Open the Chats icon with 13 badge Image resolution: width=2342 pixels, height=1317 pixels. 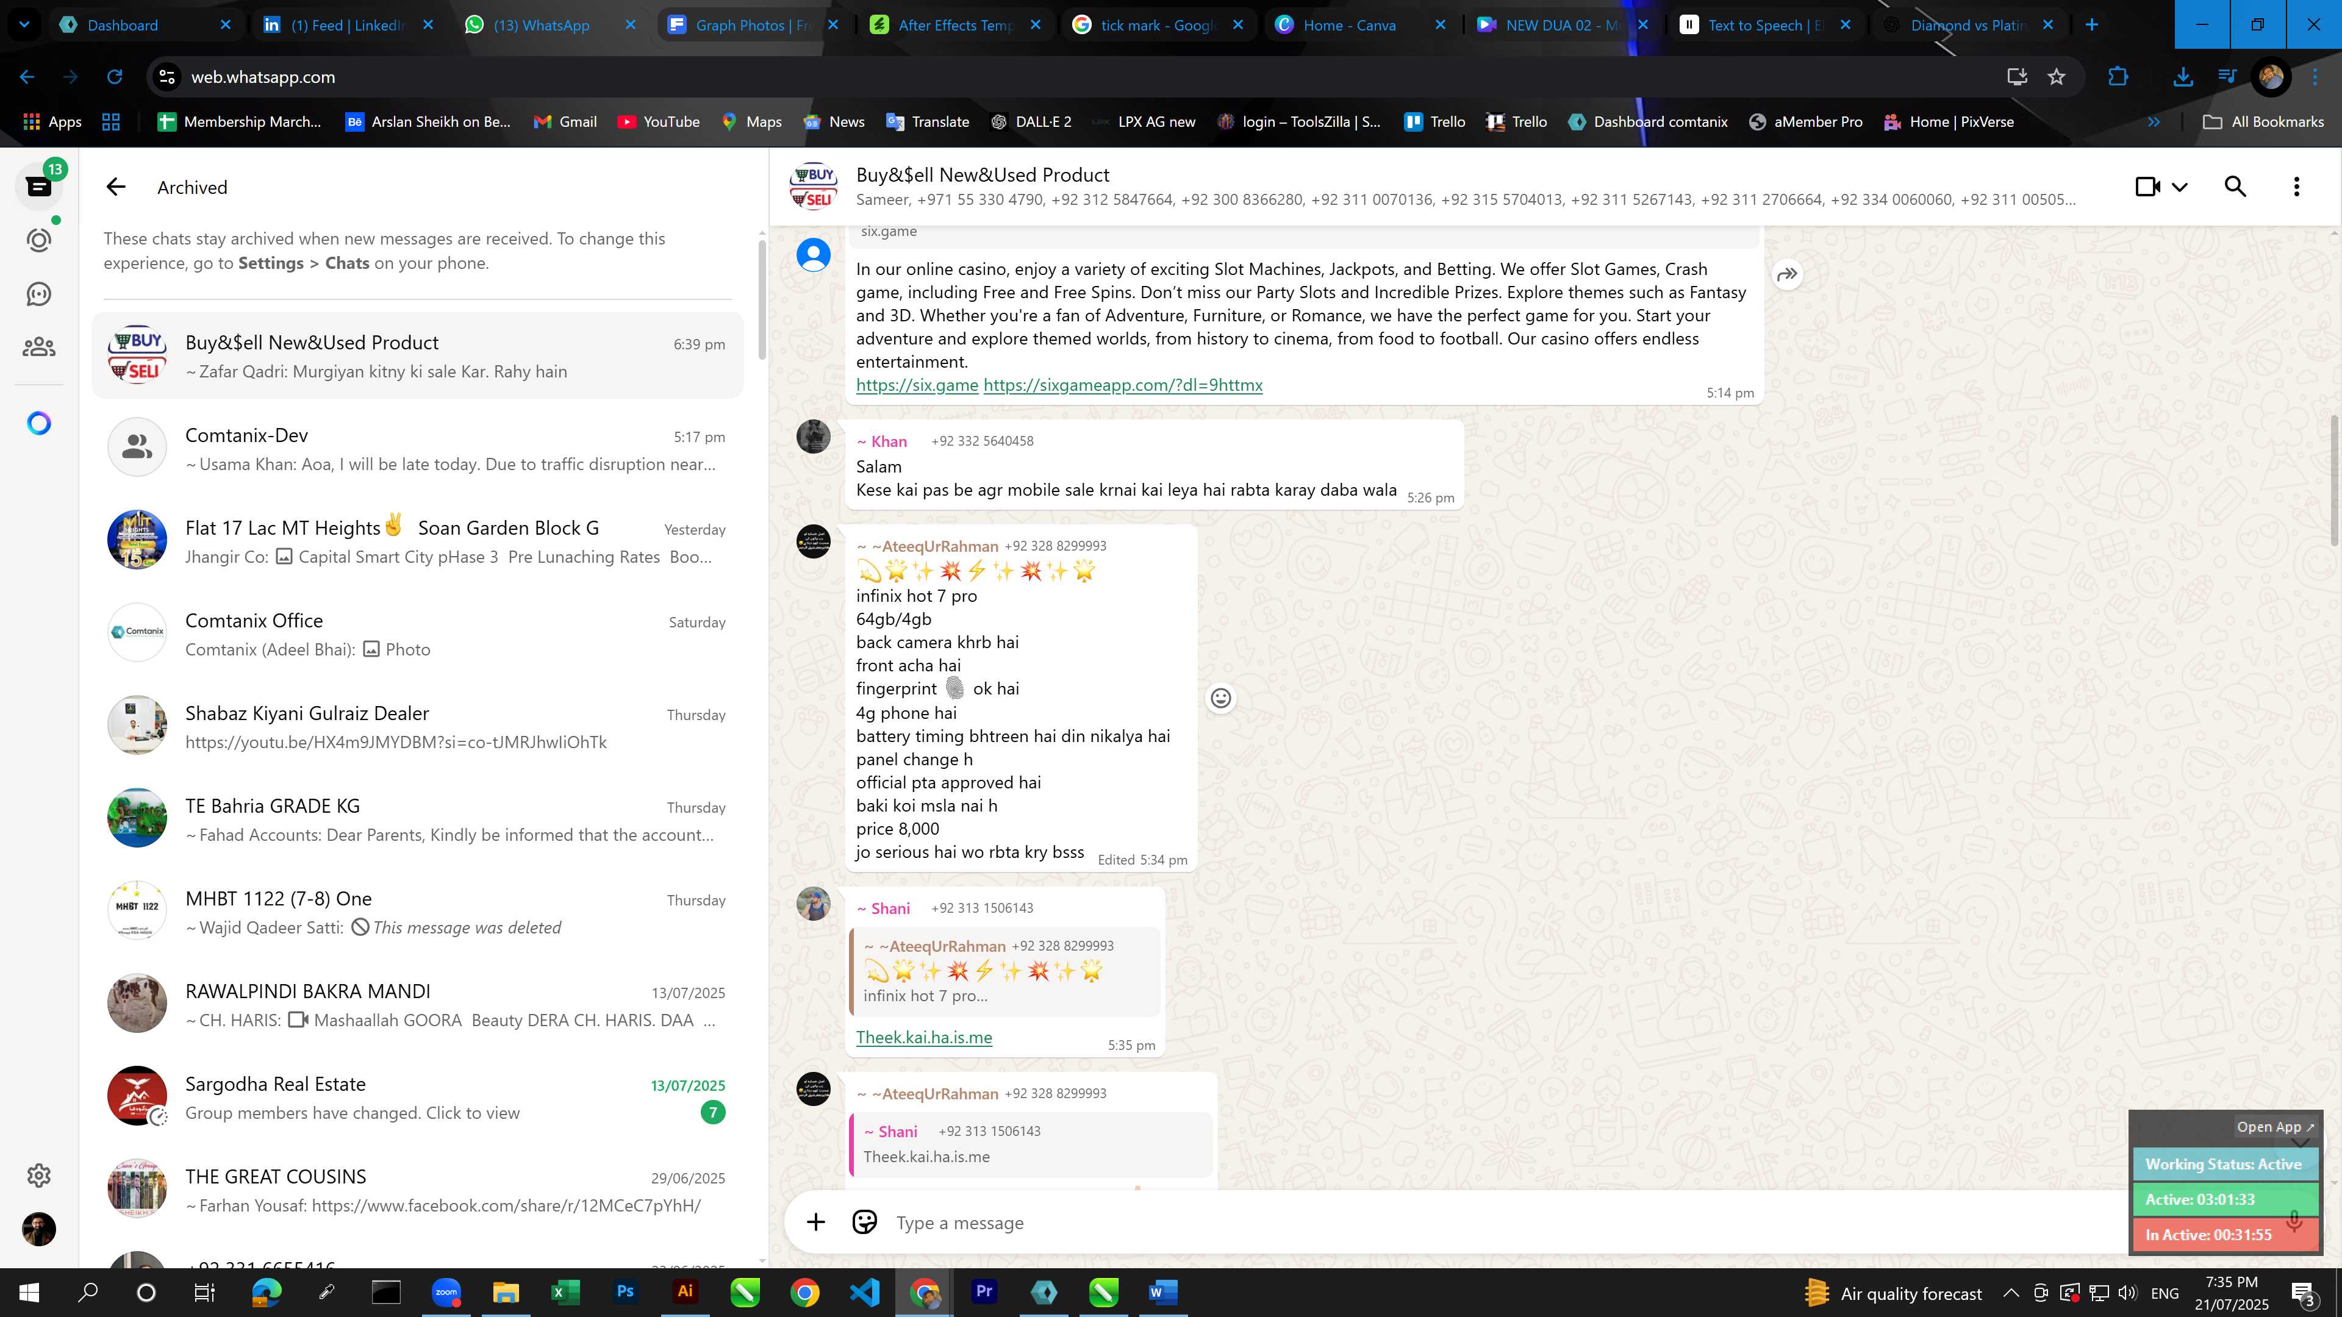click(39, 187)
